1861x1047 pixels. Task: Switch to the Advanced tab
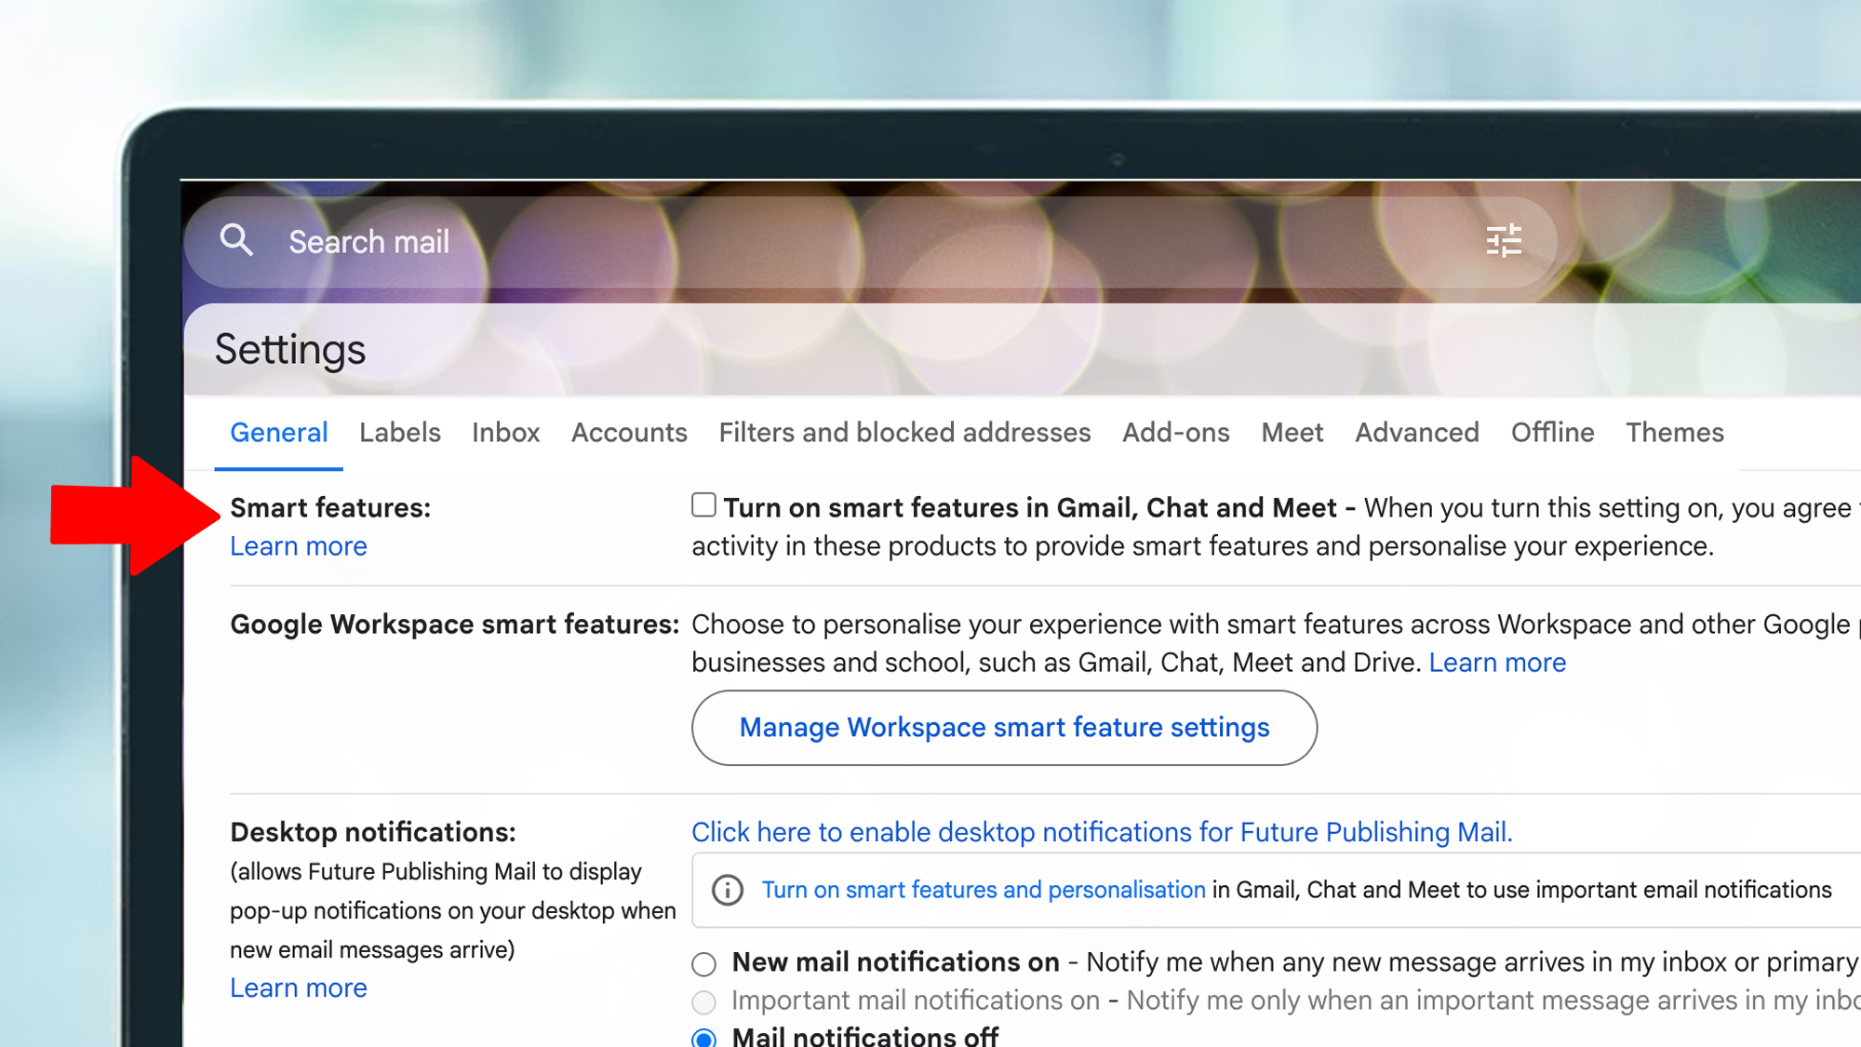(1416, 432)
